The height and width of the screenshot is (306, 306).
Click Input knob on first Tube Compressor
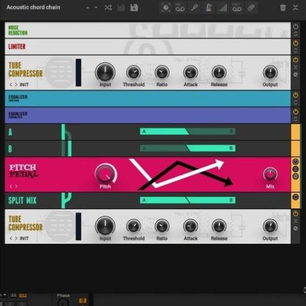(x=105, y=72)
